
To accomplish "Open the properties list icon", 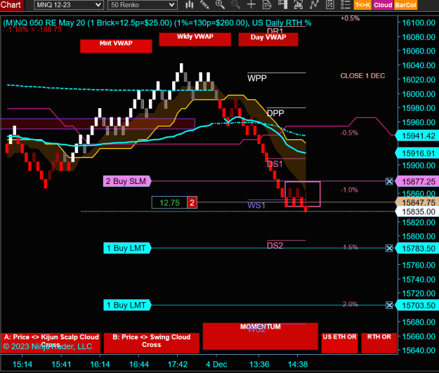I will (x=346, y=4).
